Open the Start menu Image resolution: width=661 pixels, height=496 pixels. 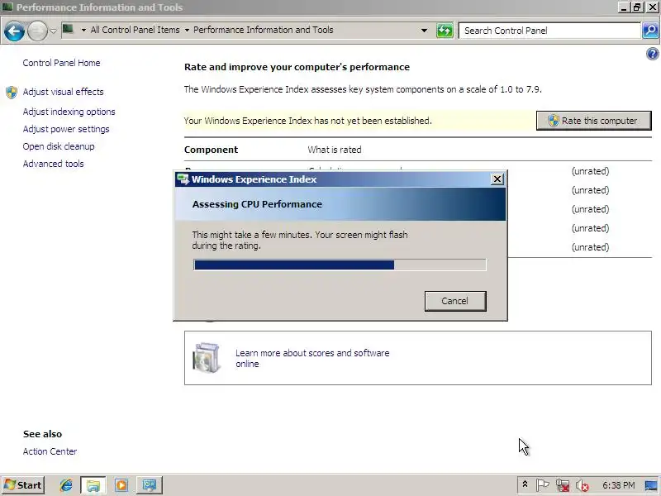tap(23, 485)
